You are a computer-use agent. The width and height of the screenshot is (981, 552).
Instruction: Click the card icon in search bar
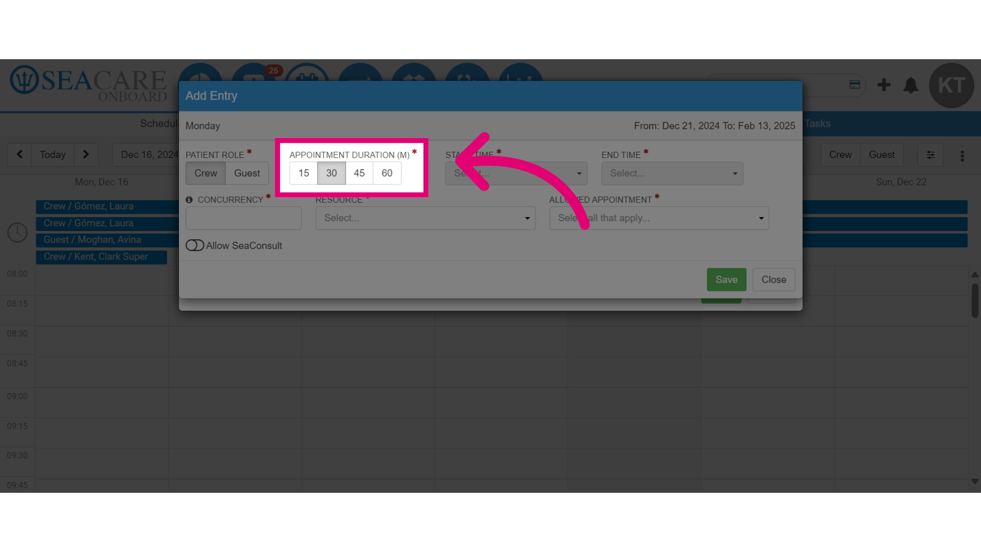point(855,85)
